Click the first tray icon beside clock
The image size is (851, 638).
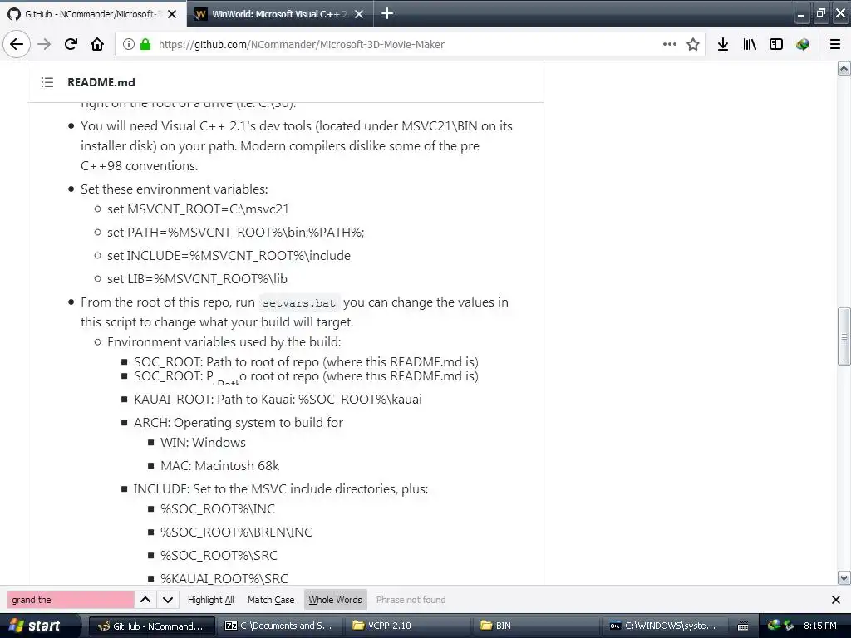(774, 625)
